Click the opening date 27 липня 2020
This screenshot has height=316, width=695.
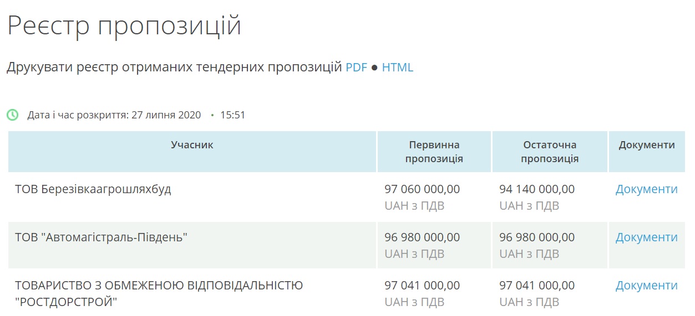pyautogui.click(x=166, y=115)
